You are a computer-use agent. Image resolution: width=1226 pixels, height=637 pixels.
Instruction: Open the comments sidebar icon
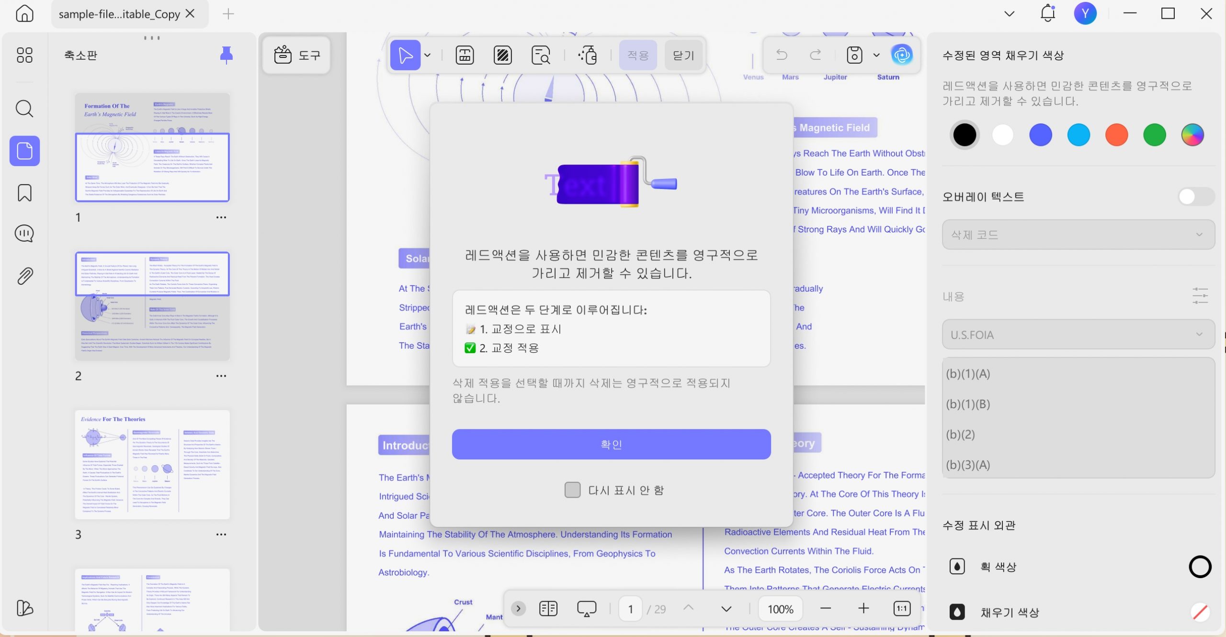[x=24, y=234]
